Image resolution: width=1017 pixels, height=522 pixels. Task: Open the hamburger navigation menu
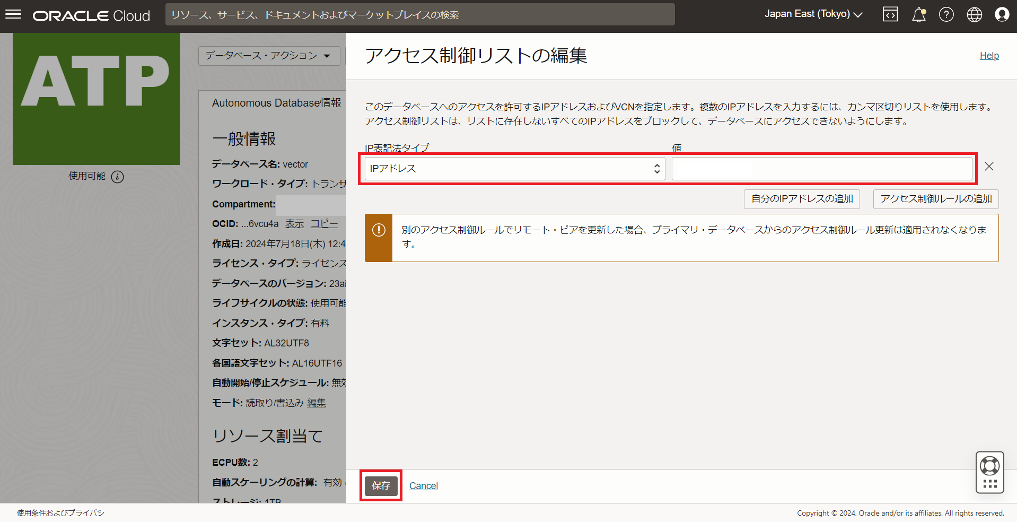pyautogui.click(x=13, y=14)
